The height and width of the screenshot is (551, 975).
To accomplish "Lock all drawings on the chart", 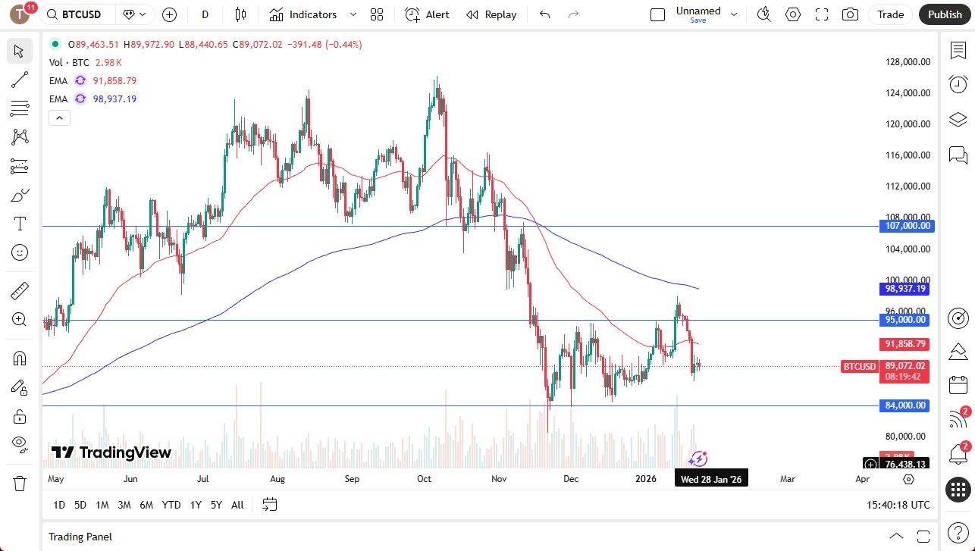I will tap(20, 416).
